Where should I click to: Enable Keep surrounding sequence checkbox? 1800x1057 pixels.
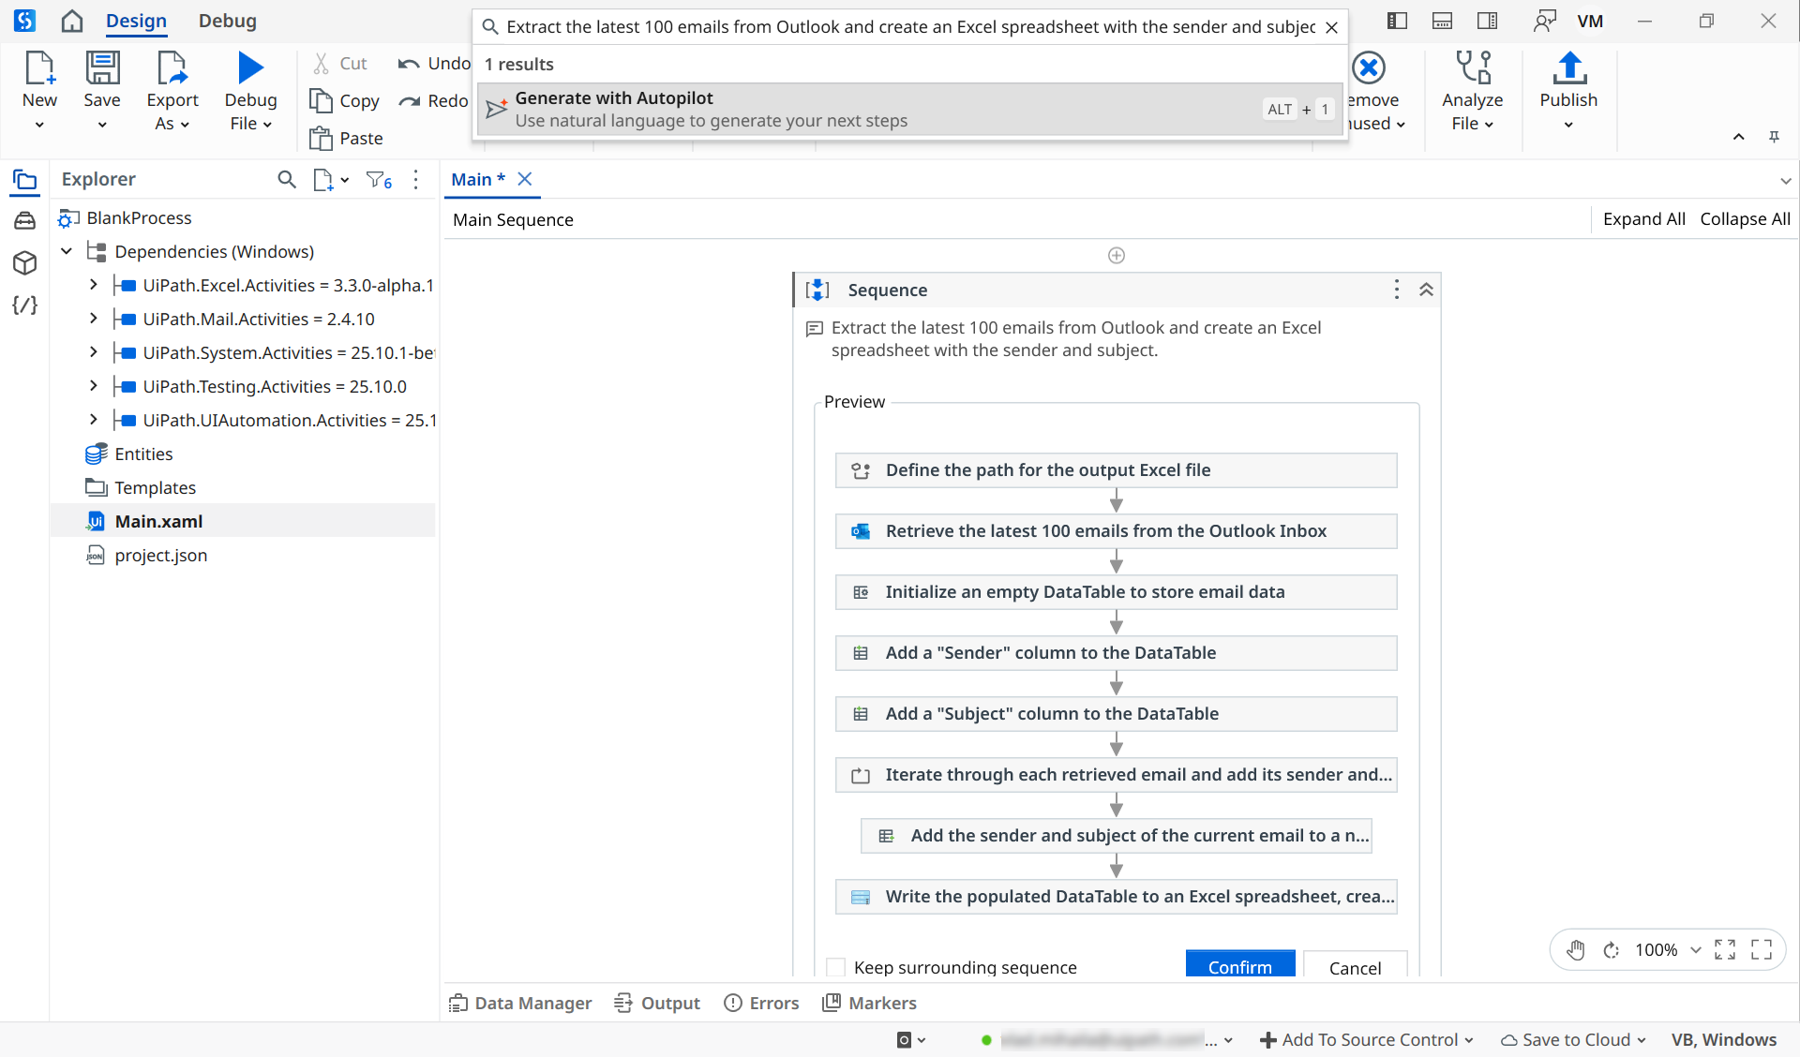point(836,967)
